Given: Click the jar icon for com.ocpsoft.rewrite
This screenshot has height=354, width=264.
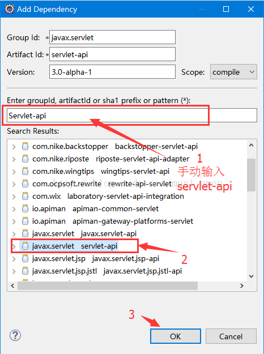Looking at the screenshot, I should click(x=25, y=184).
